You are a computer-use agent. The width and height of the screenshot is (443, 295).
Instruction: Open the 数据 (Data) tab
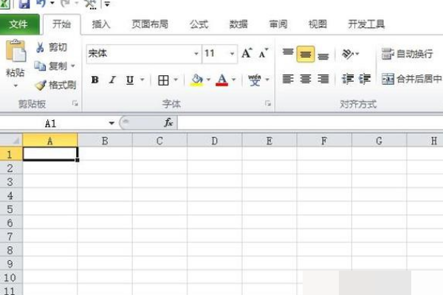(238, 24)
